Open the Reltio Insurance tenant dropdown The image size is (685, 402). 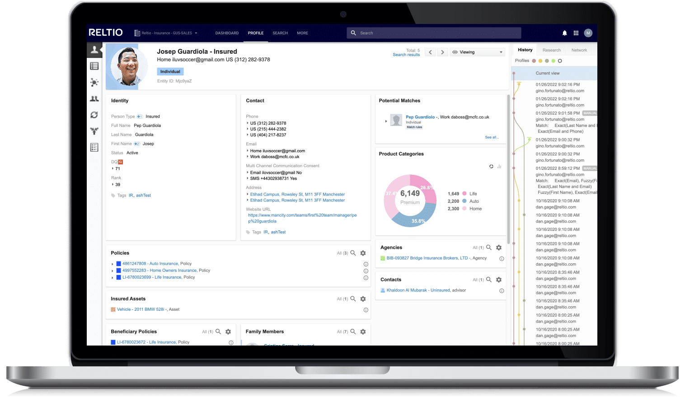pos(166,33)
